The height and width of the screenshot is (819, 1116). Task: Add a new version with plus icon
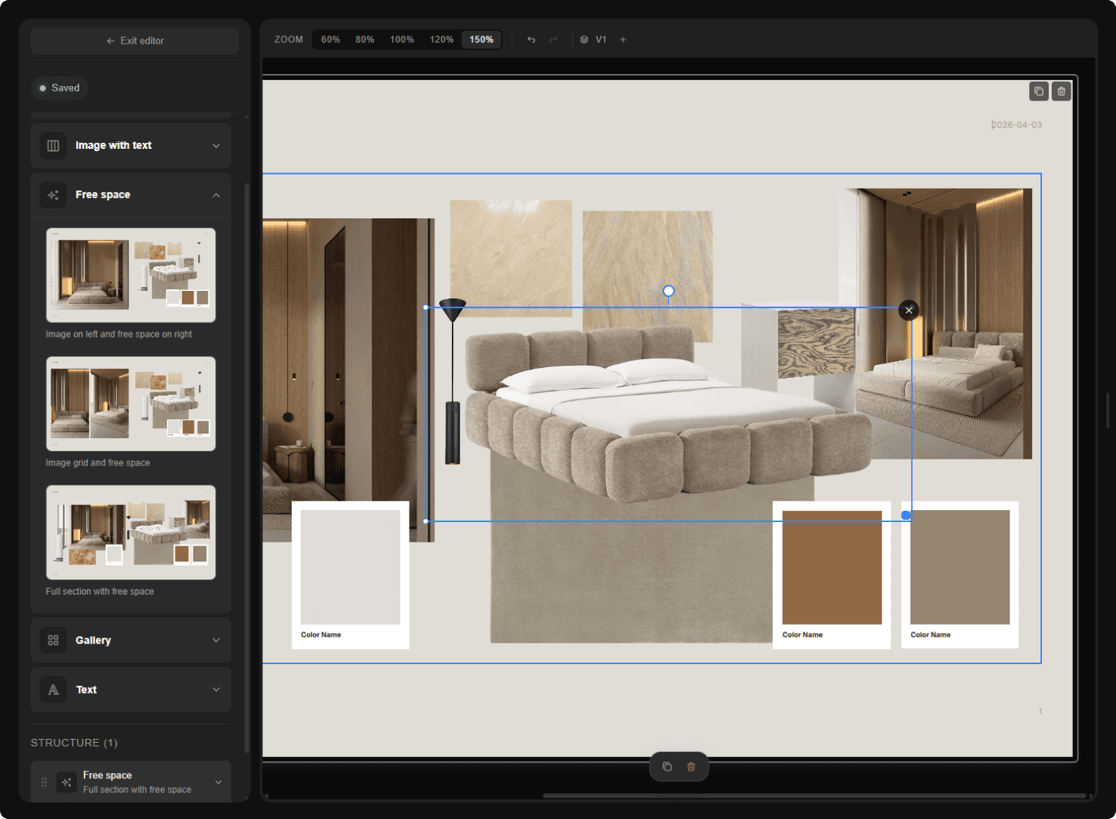[623, 40]
